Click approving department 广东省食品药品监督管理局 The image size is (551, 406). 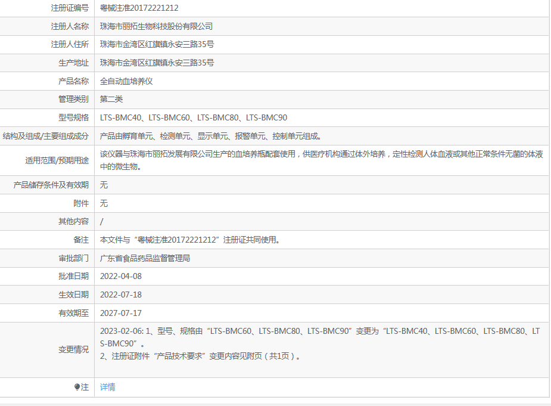click(145, 258)
